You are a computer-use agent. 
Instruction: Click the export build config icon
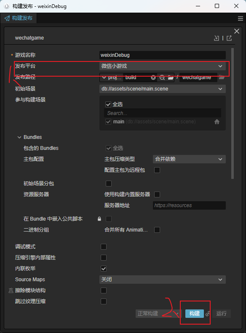point(229,38)
